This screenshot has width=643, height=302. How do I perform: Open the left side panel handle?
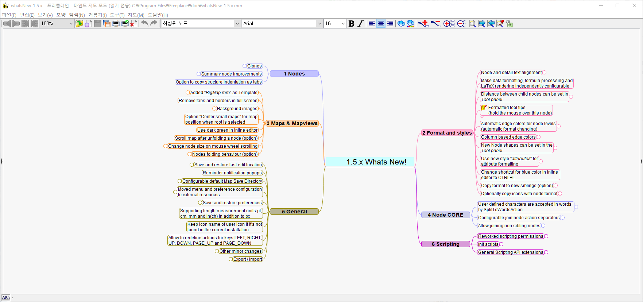[x=1, y=161]
